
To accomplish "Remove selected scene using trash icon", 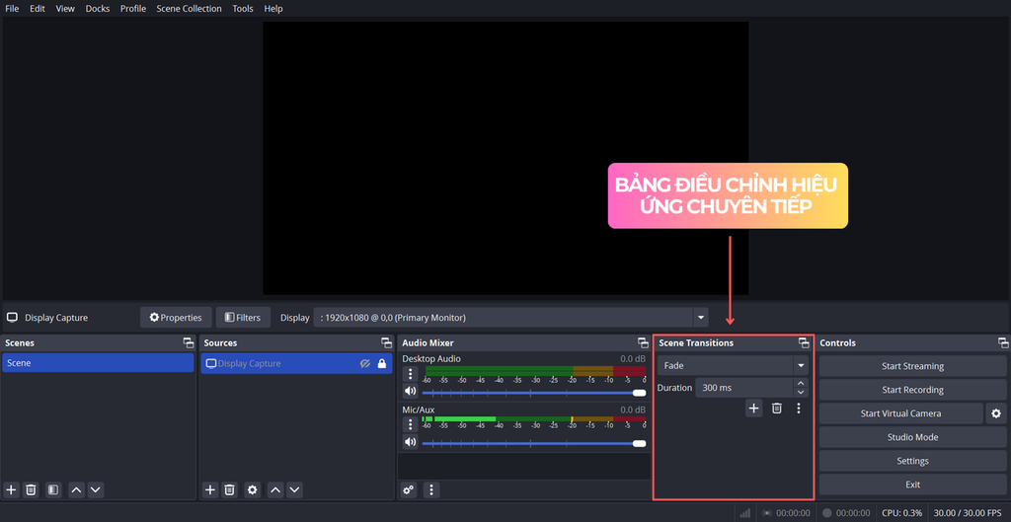I will (31, 489).
